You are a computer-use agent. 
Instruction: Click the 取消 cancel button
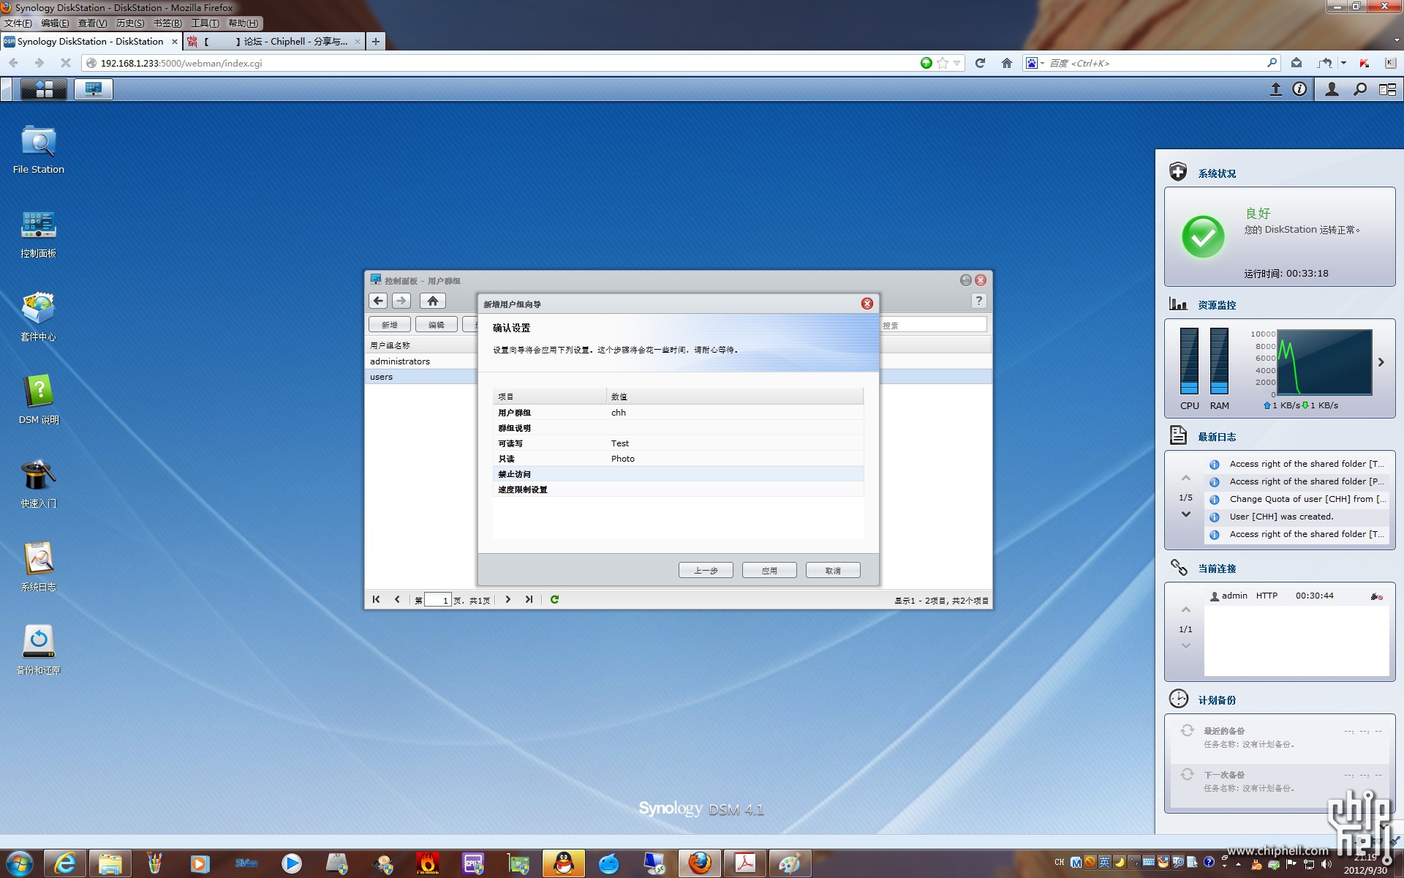(833, 570)
